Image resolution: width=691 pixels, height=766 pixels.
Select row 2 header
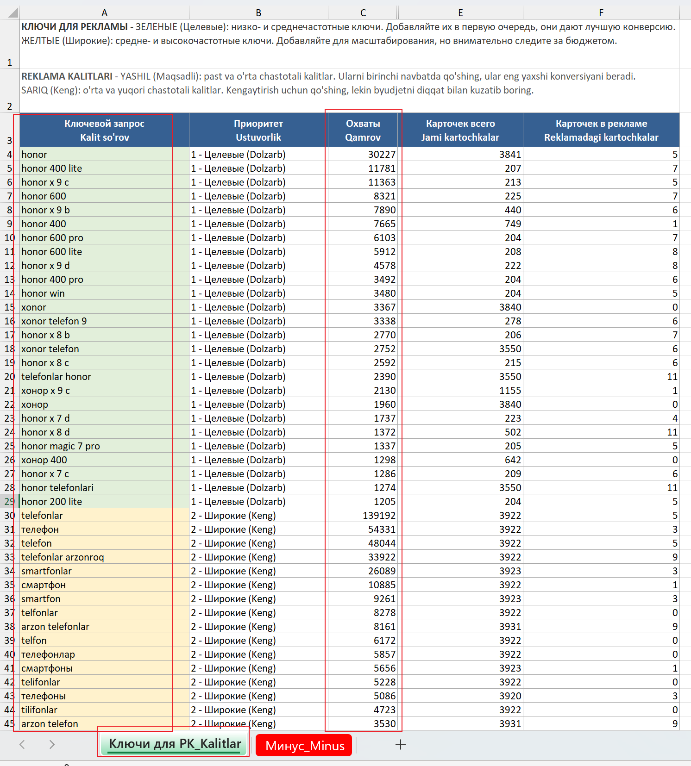[x=9, y=91]
